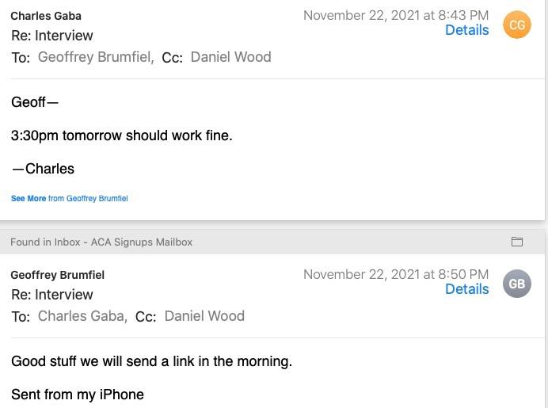Viewport: 548px width, 408px height.
Task: Click the gray GB sender avatar
Action: (517, 284)
